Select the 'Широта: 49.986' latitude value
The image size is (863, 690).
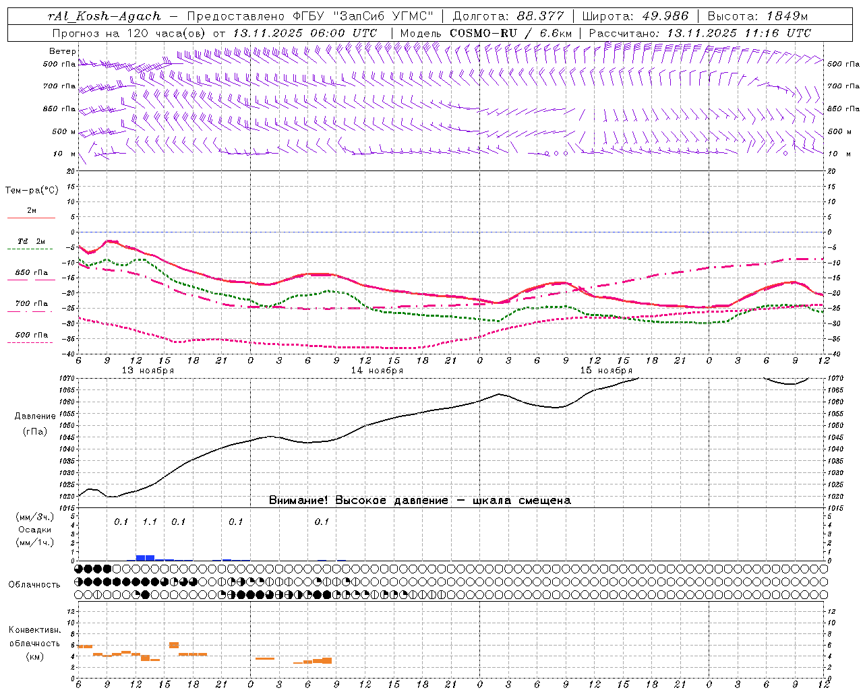pyautogui.click(x=634, y=16)
